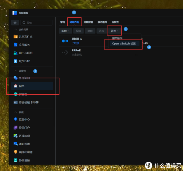183x171 pixels.
Task: Choose Open vSwitch 设置 menu entry
Action: pyautogui.click(x=125, y=43)
